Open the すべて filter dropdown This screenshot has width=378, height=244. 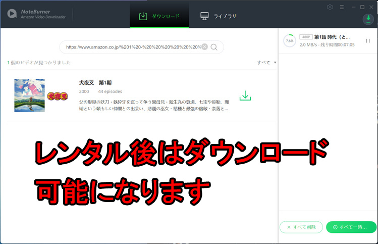[x=266, y=63]
